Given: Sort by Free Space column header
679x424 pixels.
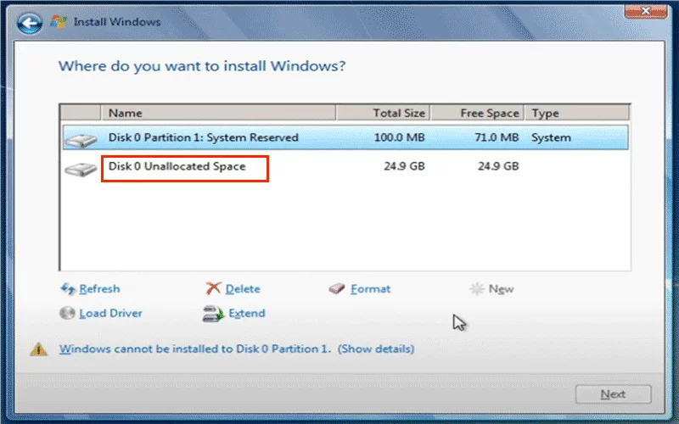Looking at the screenshot, I should 478,113.
